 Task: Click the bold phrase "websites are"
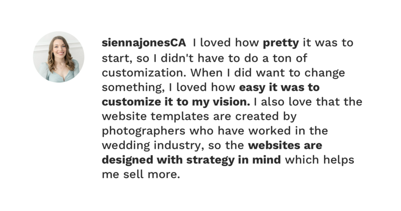[285, 145]
